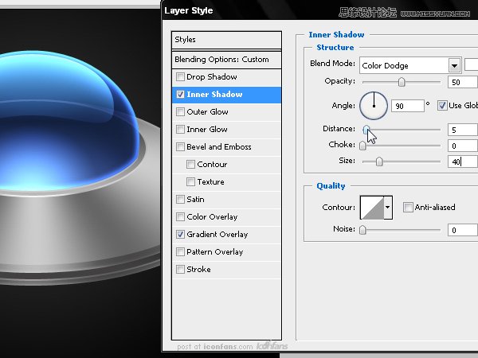Click the shadow color swatch beside Blend Mode
This screenshot has height=358, width=478.
tap(472, 65)
